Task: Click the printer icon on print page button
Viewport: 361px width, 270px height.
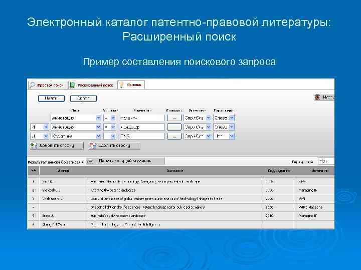Action: [x=91, y=161]
